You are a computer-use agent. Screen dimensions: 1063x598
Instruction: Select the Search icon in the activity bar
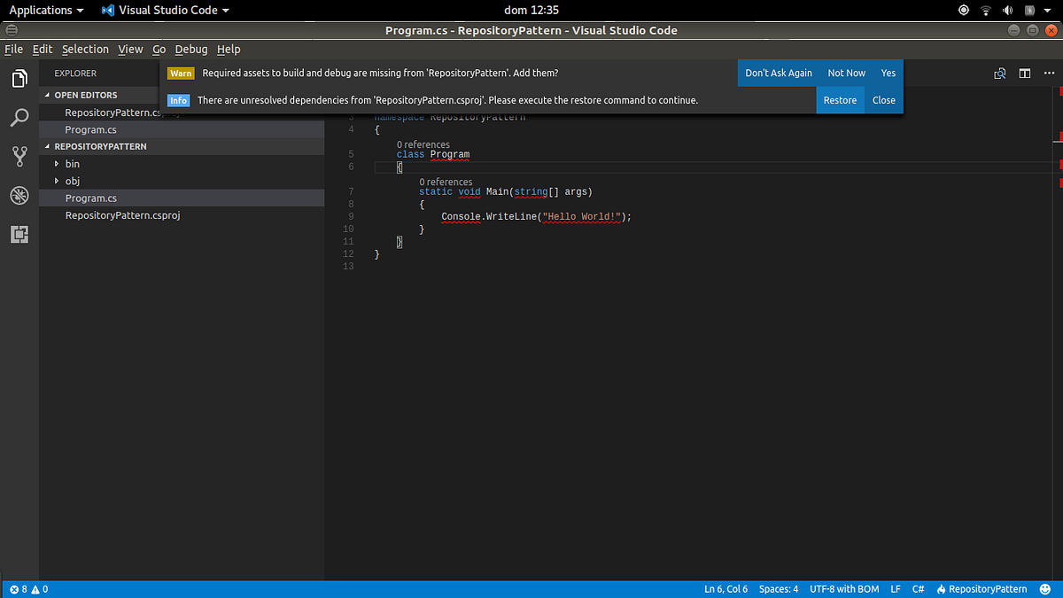tap(19, 117)
